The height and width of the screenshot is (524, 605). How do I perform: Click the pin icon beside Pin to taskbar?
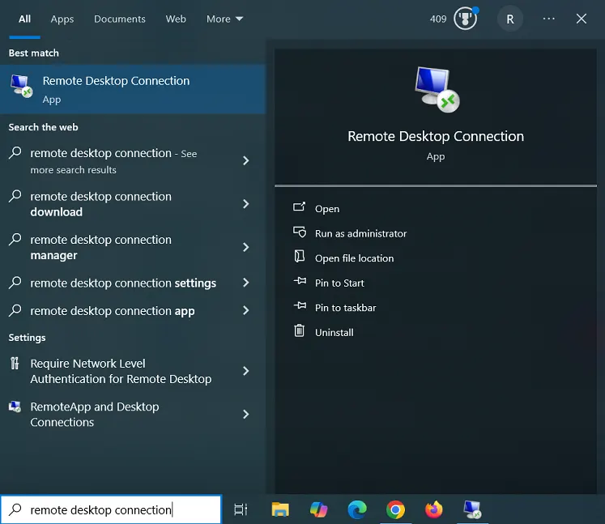pos(300,306)
